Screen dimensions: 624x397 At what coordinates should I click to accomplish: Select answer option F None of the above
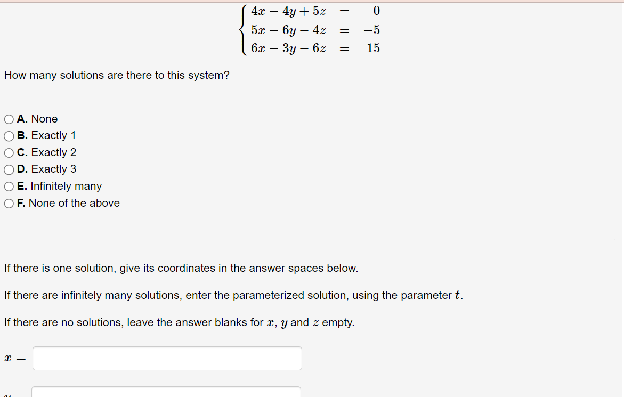pos(9,203)
